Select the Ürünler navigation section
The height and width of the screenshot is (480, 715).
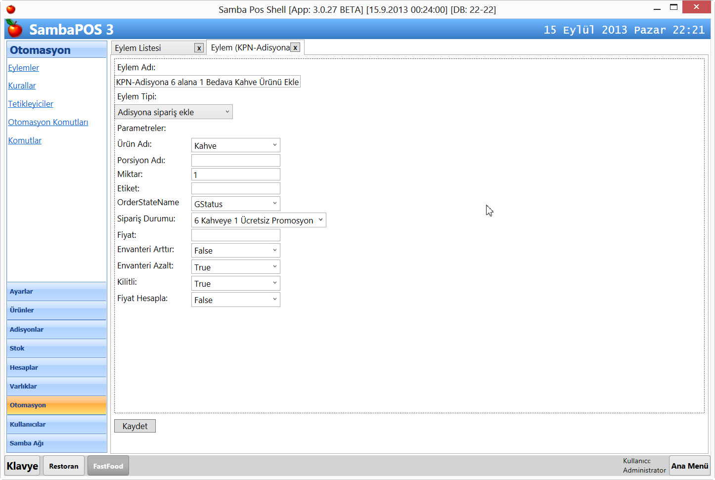(56, 310)
